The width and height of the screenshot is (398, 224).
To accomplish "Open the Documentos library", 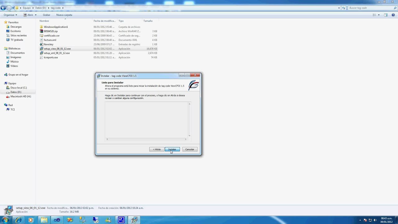I will (x=17, y=53).
